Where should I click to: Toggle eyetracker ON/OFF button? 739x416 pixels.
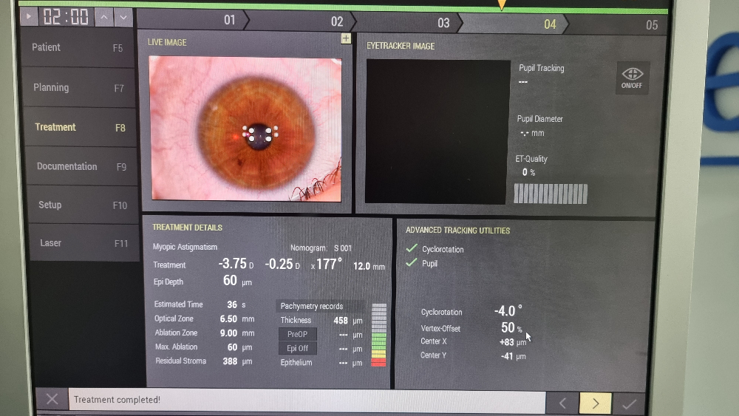click(x=632, y=78)
